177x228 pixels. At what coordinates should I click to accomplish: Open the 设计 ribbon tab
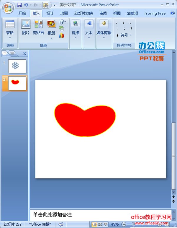(50, 13)
